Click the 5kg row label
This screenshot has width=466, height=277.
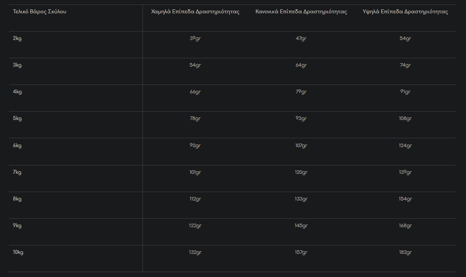(x=17, y=119)
